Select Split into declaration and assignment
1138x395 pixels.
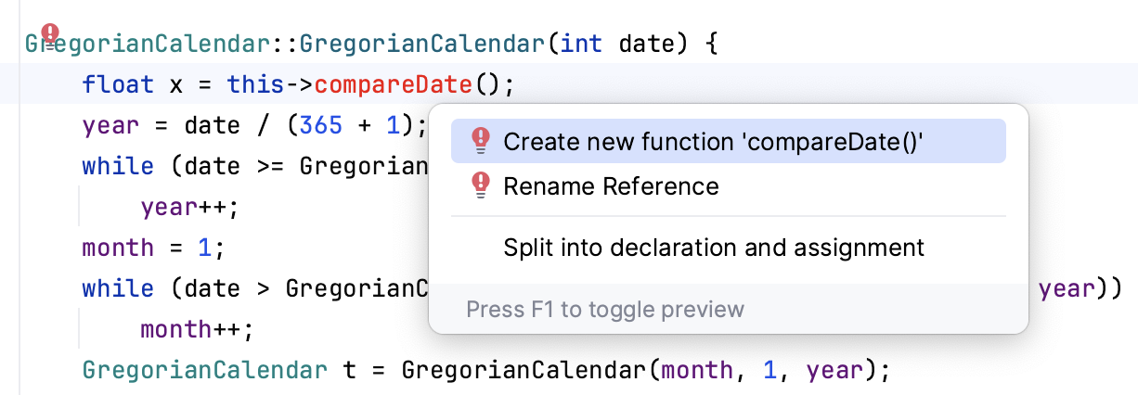(x=714, y=248)
